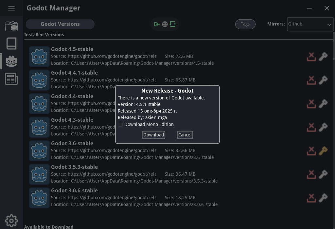Image resolution: width=335 pixels, height=229 pixels.
Task: Select the Godot 3.5.3-stable title
Action: tap(75, 167)
